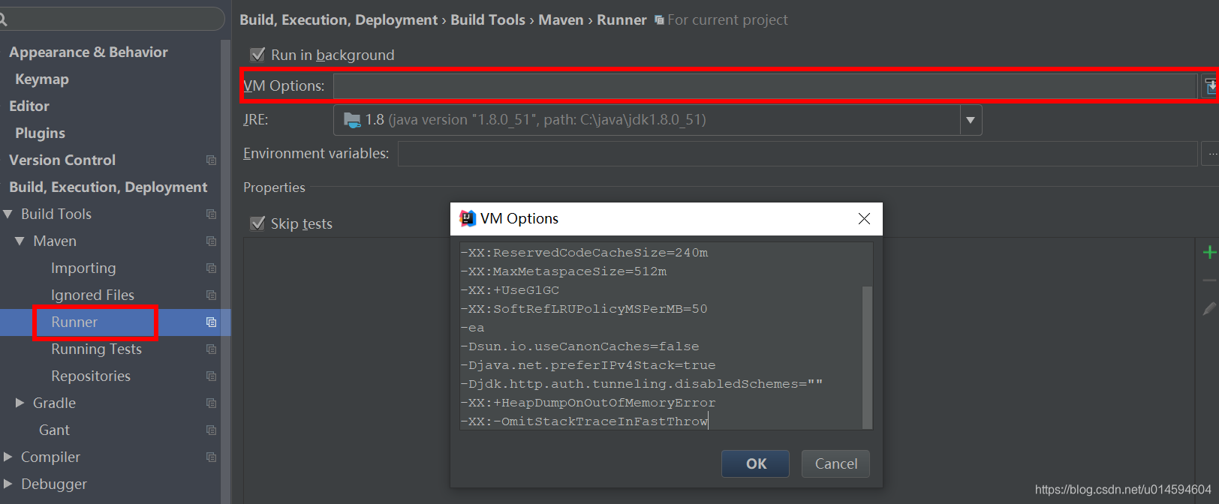
Task: Click the VM Options dialog vertical scrollbar
Action: coord(867,356)
